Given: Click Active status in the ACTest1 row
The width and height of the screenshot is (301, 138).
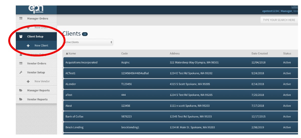Looking at the screenshot, I should (287, 73).
